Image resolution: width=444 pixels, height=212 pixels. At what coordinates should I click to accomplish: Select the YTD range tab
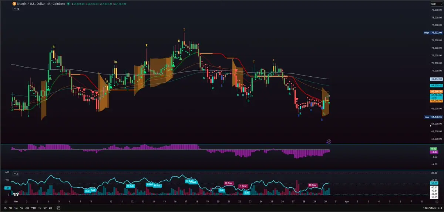(33, 208)
